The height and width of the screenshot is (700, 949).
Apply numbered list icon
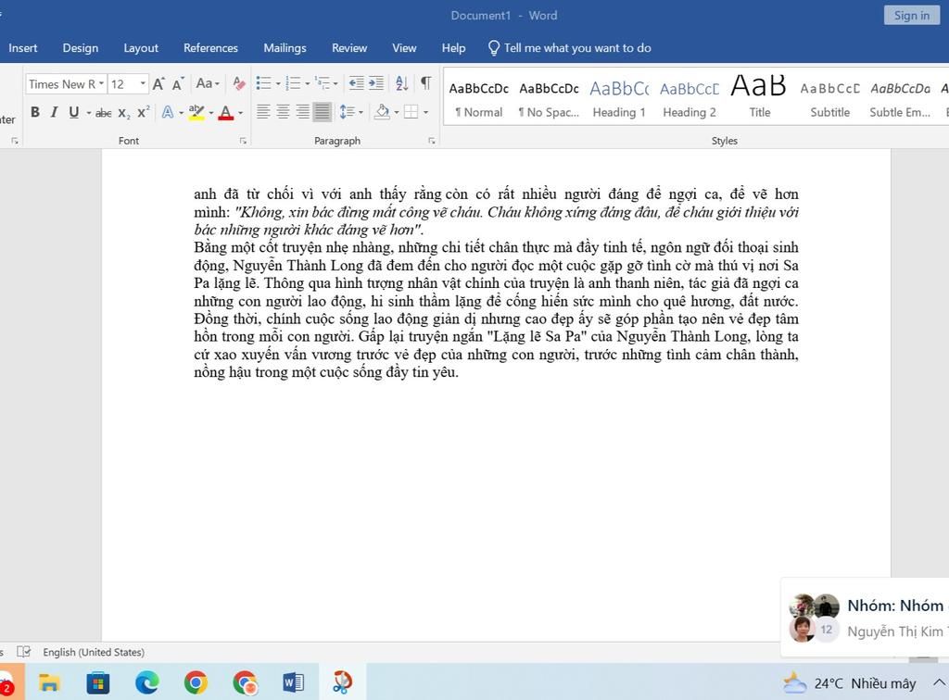(x=293, y=82)
